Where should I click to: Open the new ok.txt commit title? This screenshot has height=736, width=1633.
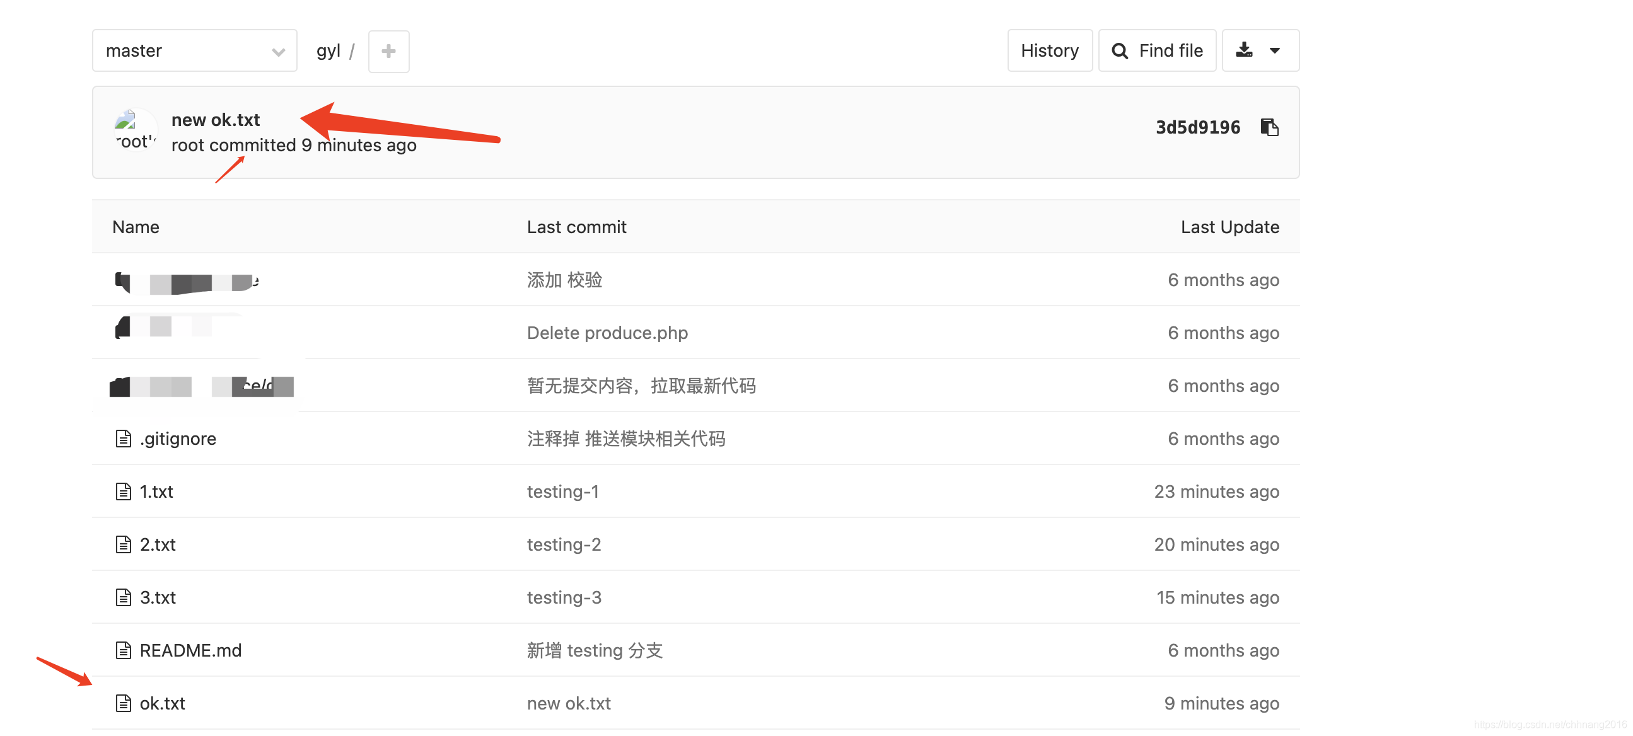point(216,120)
